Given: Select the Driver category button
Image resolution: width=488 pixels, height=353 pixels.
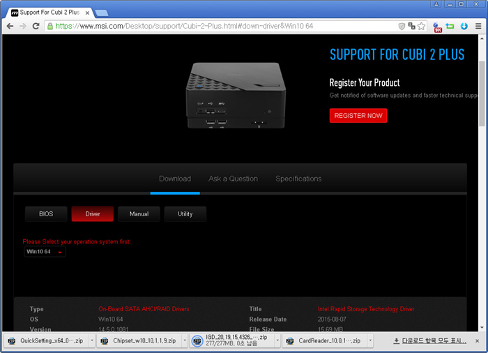Looking at the screenshot, I should click(93, 214).
